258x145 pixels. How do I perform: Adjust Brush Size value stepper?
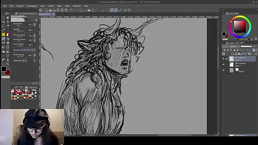coord(32,25)
